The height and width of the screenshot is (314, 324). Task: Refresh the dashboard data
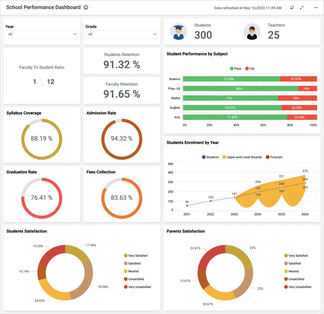coord(292,8)
